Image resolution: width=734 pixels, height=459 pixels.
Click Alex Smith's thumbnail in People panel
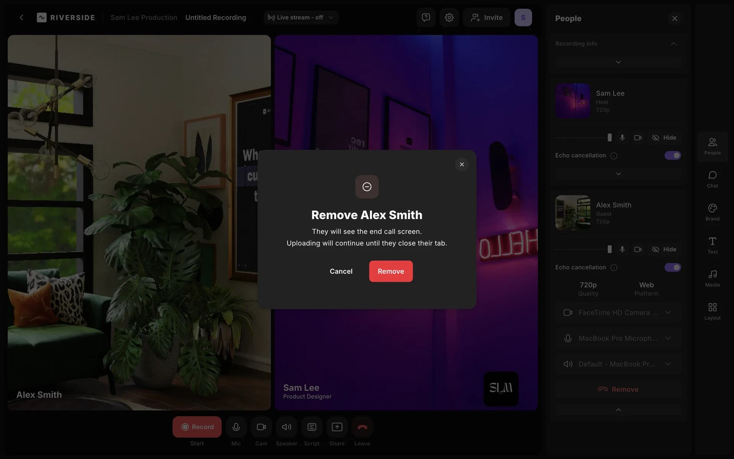point(572,213)
